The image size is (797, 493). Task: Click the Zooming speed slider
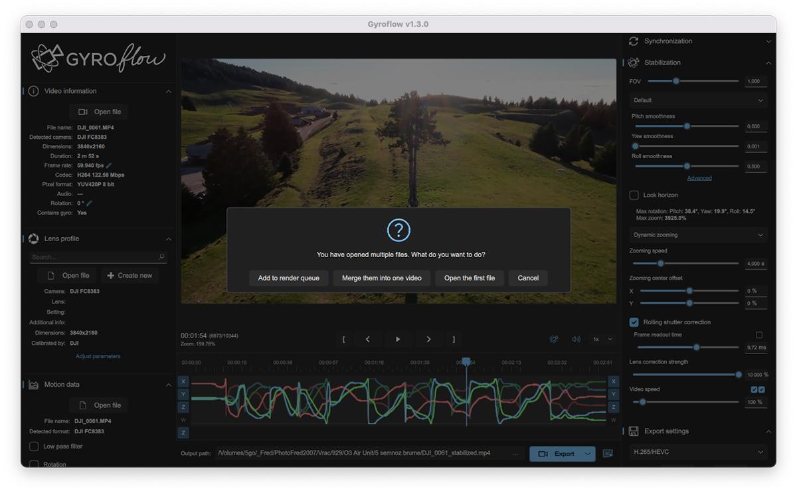pos(687,264)
